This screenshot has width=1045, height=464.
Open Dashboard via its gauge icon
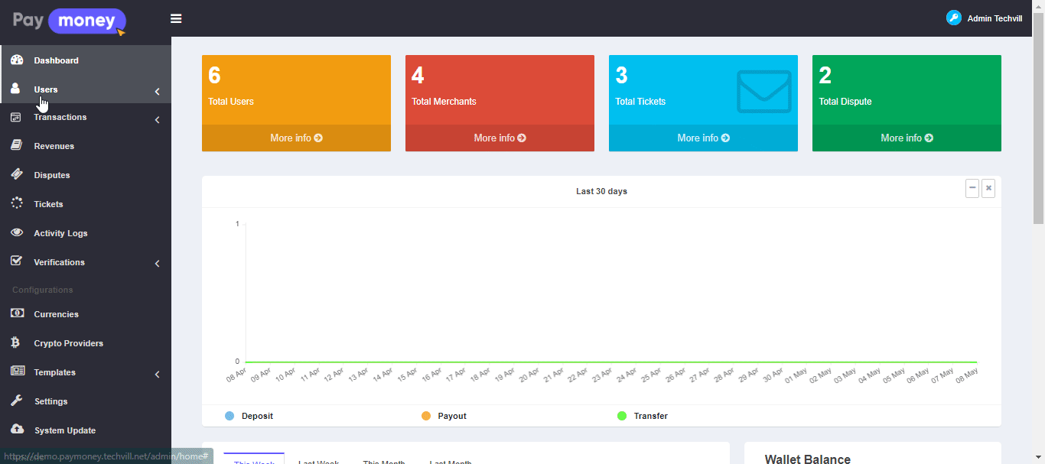pos(17,60)
